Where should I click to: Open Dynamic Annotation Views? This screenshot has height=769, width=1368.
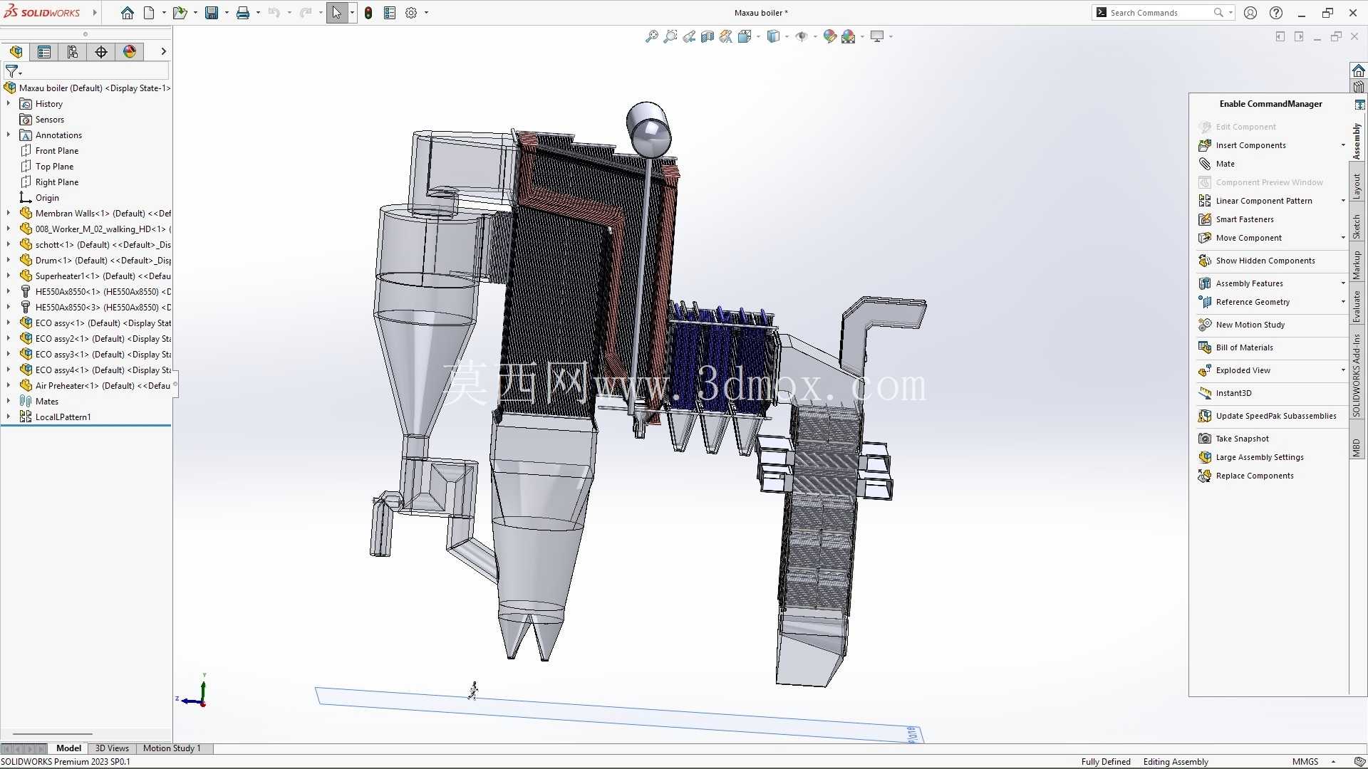coord(726,36)
